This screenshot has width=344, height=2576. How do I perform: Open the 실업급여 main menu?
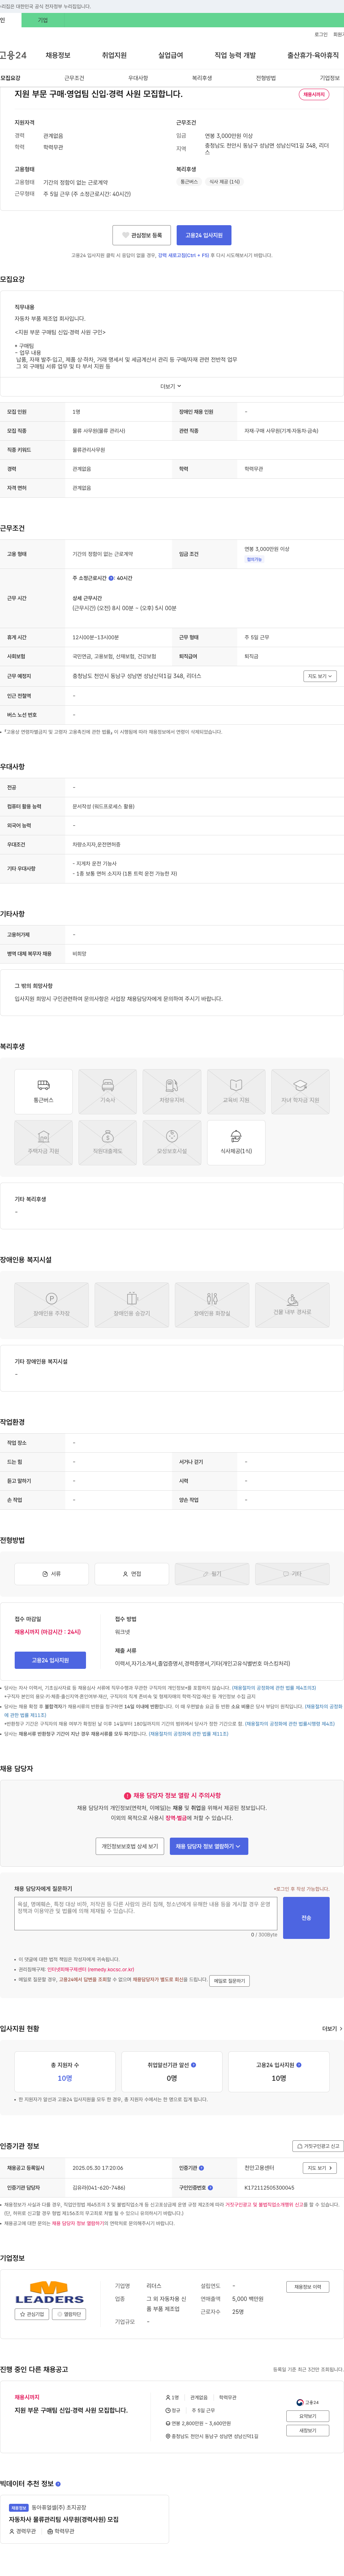pos(171,55)
